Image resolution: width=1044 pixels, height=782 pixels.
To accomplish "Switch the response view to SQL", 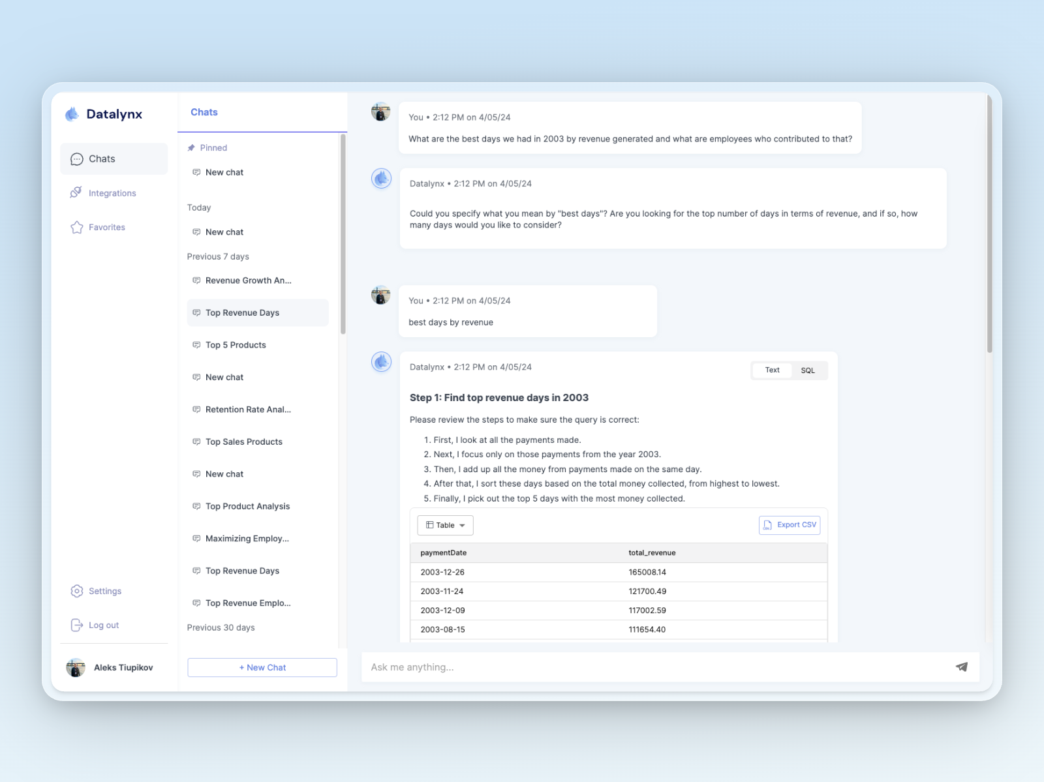I will coord(808,370).
